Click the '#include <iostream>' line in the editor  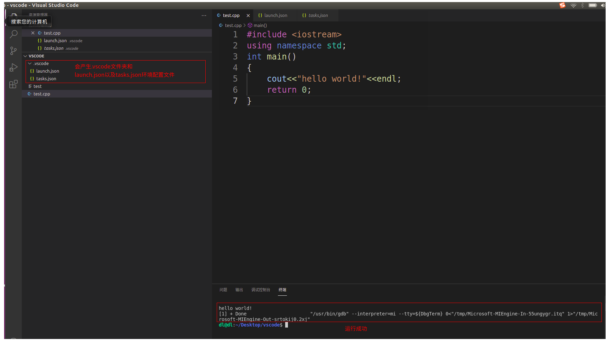[x=294, y=35]
